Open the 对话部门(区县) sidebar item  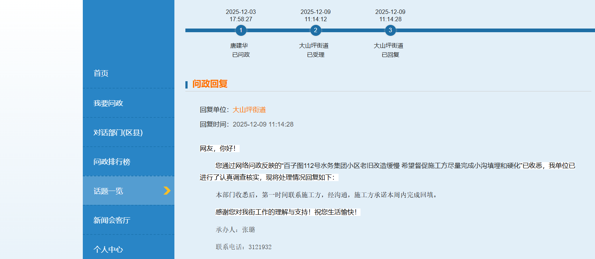(118, 132)
